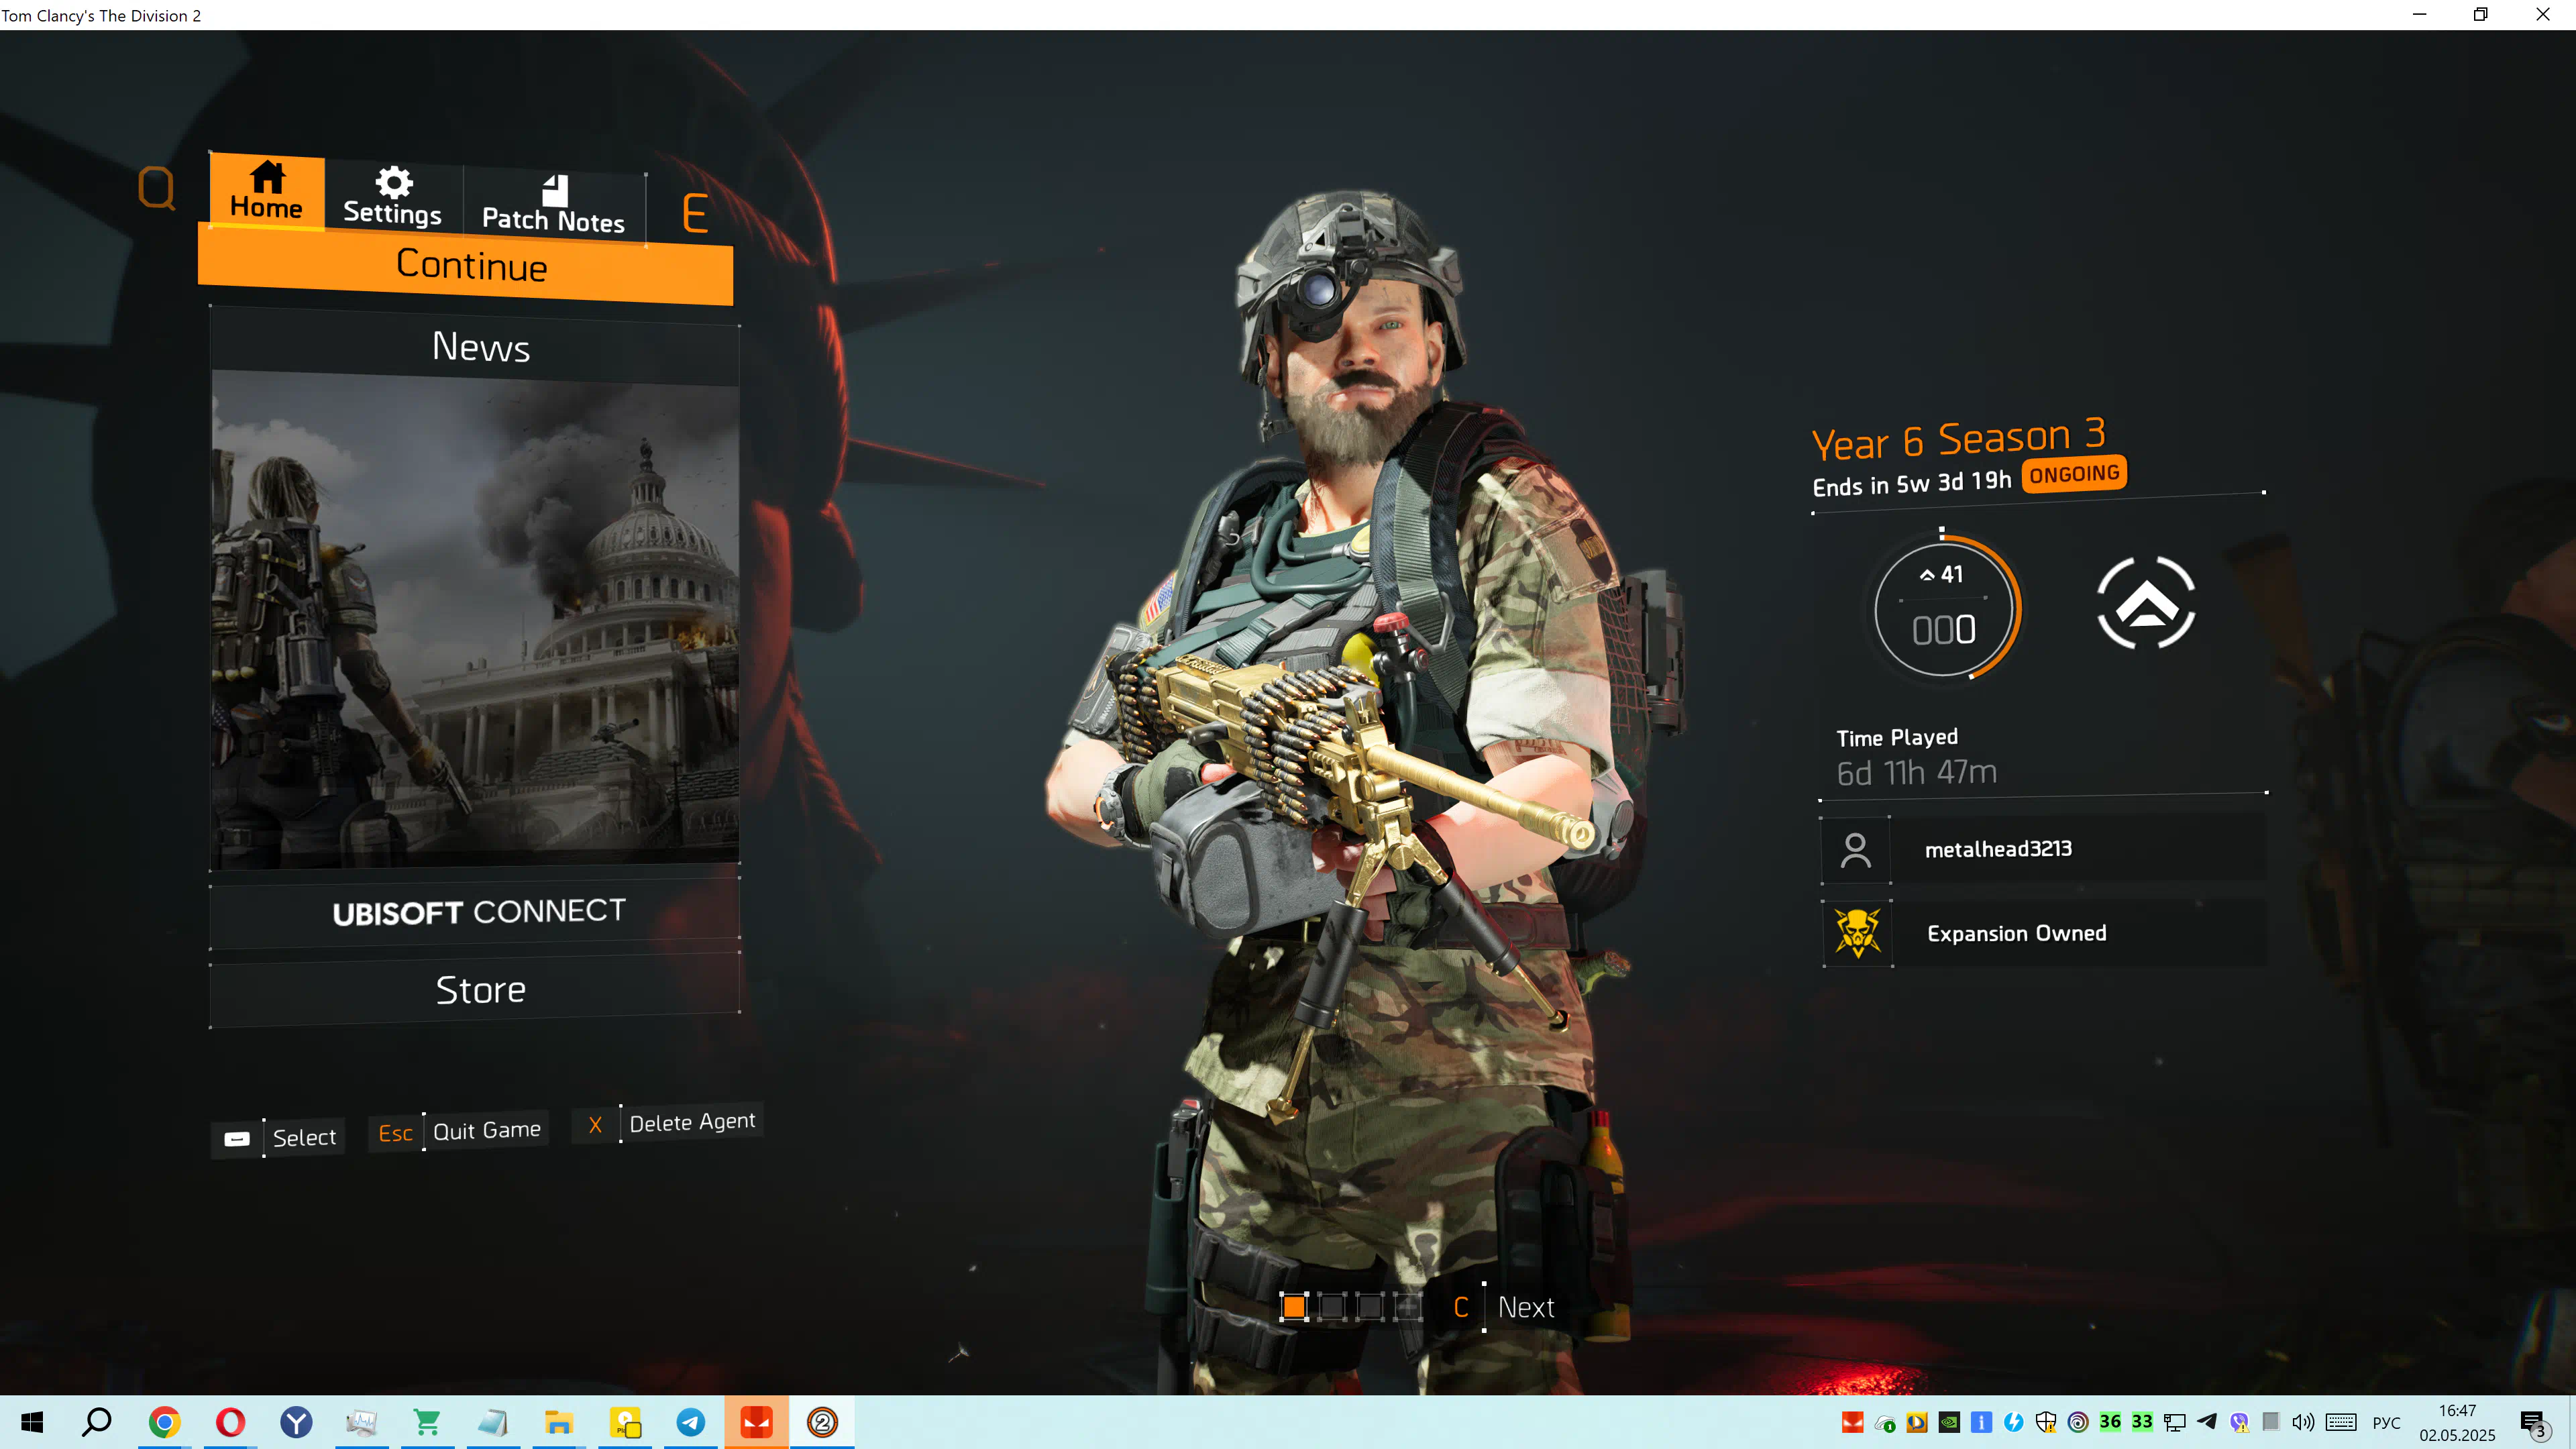Screen dimensions: 2576x1449
Task: Click Delete Agent
Action: pyautogui.click(x=692, y=1122)
